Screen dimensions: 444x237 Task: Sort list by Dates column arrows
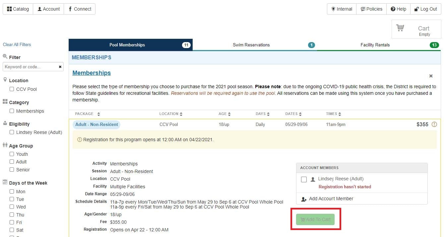300,114
